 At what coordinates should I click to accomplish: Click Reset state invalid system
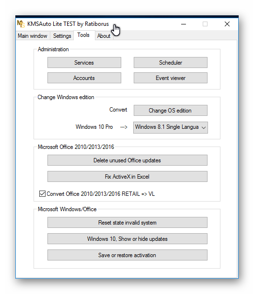coord(127,223)
